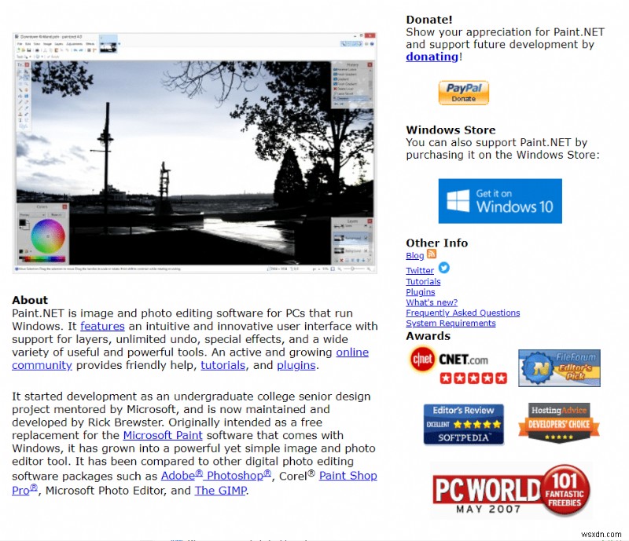Open the Plugins link under Other Info

[421, 292]
